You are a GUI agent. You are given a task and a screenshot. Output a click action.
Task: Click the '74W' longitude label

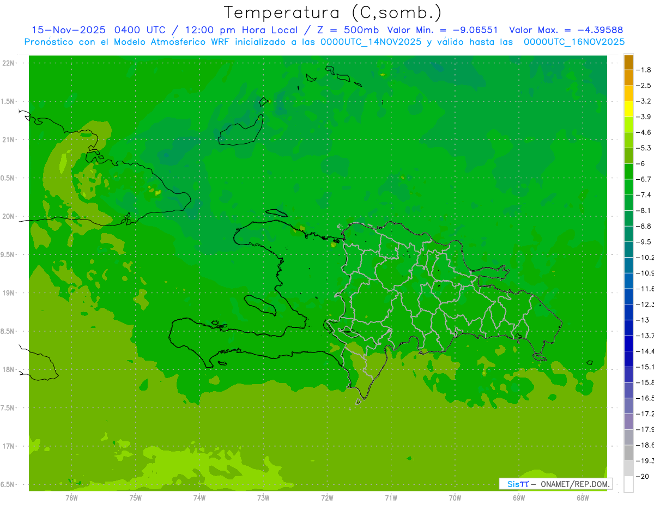199,497
